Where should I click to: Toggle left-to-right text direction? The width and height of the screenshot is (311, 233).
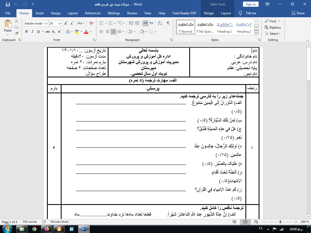click(x=146, y=23)
